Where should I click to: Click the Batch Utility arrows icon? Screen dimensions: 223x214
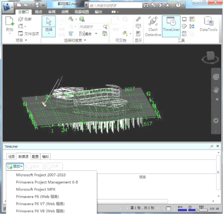pyautogui.click(x=192, y=27)
